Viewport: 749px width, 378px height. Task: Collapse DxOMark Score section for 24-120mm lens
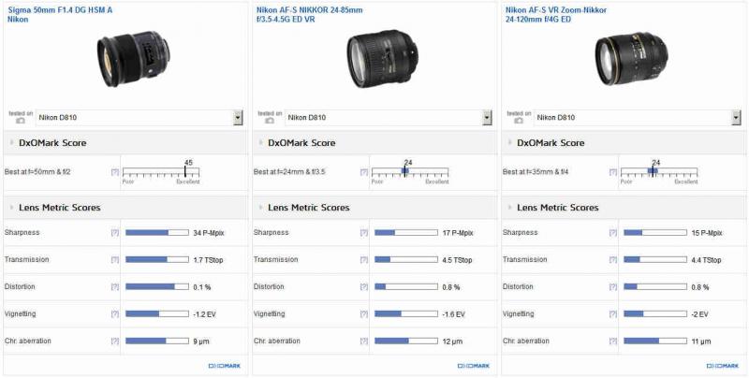click(x=509, y=143)
